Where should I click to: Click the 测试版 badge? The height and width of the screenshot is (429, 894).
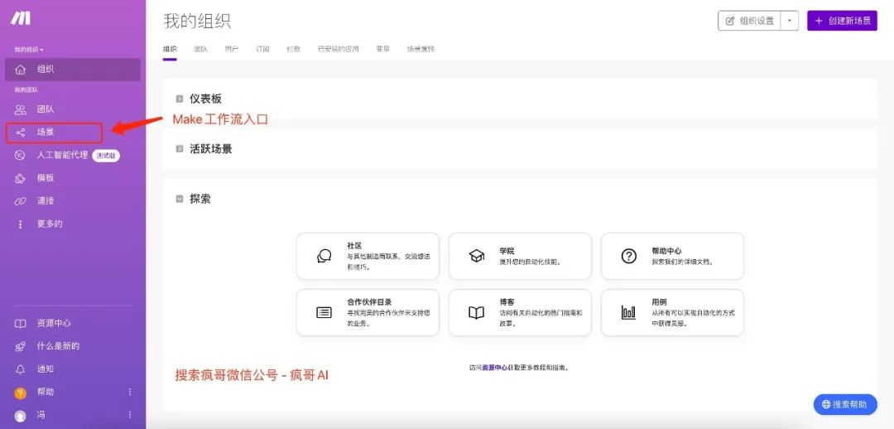point(106,155)
